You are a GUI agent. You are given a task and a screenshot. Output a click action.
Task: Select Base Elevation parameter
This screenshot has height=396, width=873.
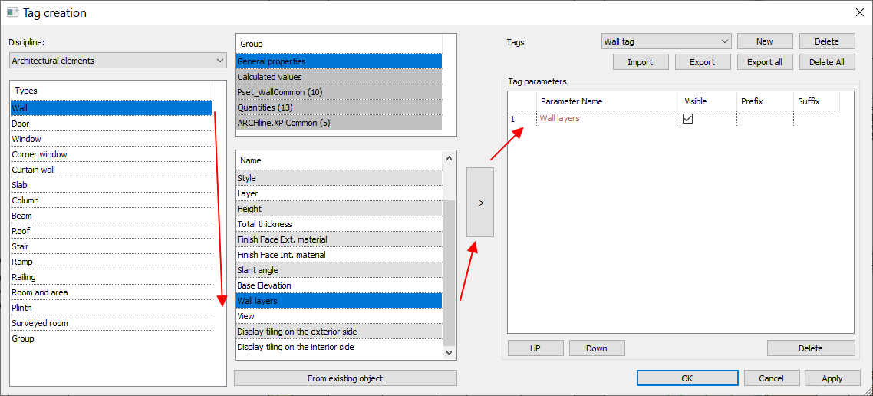click(x=339, y=285)
